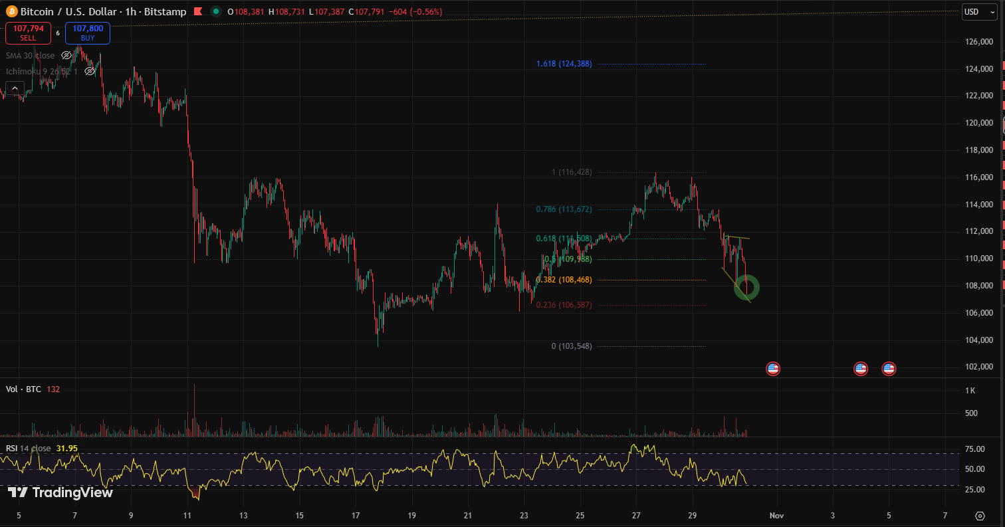Screen dimensions: 1005x527
Task: Click the leftmost US flag economic event icon
Action: click(x=773, y=368)
